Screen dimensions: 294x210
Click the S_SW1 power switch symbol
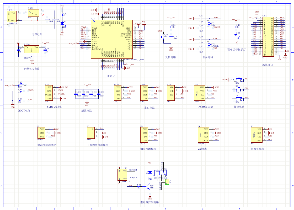(34, 13)
